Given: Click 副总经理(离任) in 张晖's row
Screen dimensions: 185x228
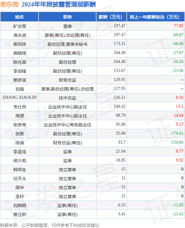Looking at the screenshot, I should (68, 134).
